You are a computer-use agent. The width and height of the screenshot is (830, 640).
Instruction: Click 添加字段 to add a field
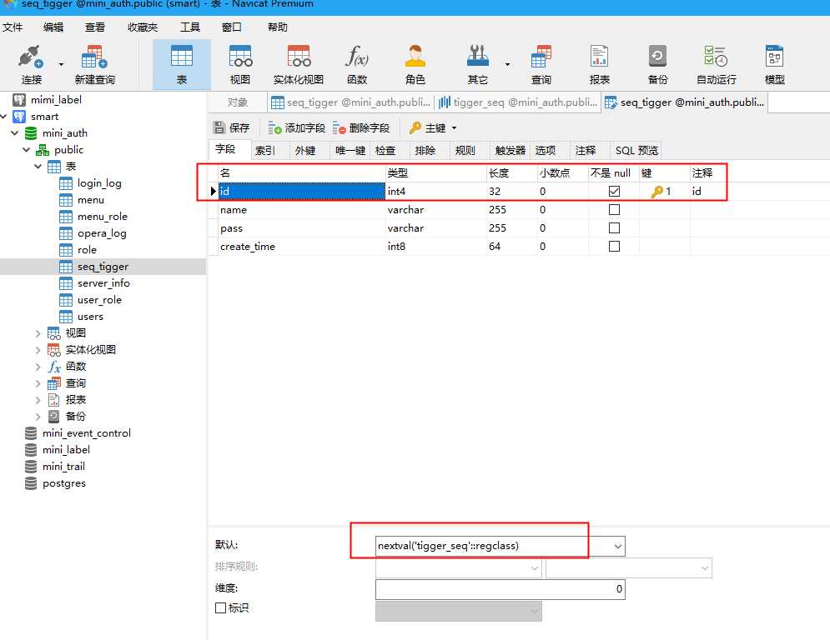pyautogui.click(x=296, y=127)
